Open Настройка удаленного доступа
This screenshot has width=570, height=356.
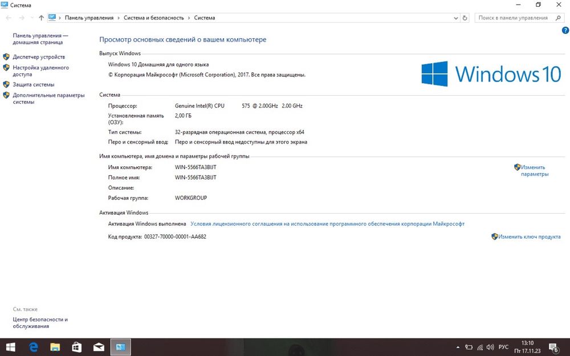click(40, 71)
